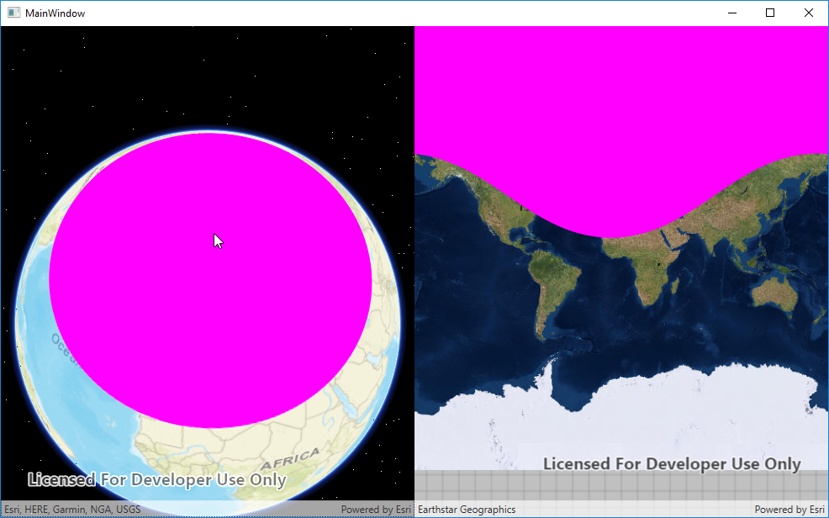Click 'Earthstar Geographics' attribution text

point(467,510)
